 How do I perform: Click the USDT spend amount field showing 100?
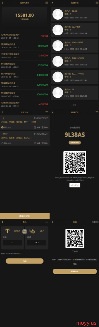coord(12,242)
